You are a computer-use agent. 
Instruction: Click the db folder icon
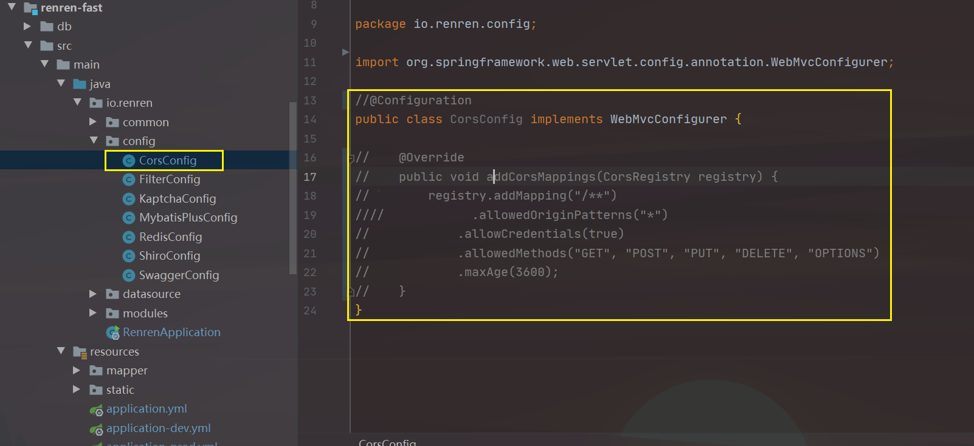click(x=47, y=26)
